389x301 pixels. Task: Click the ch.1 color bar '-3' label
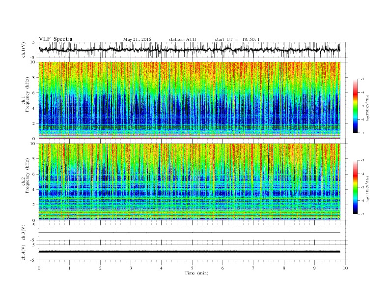click(x=362, y=79)
